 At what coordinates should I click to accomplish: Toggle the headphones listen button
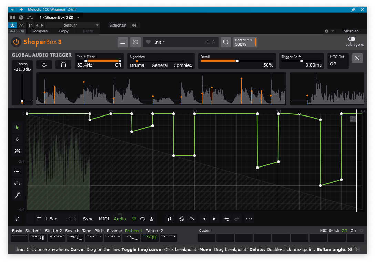(x=63, y=65)
